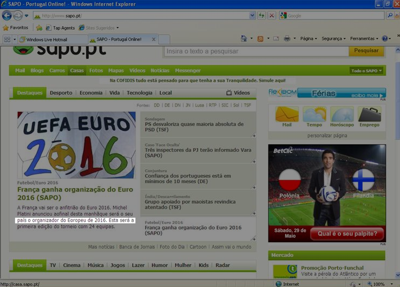The height and width of the screenshot is (287, 400).
Task: Open the Segurança menu
Action: [x=333, y=38]
